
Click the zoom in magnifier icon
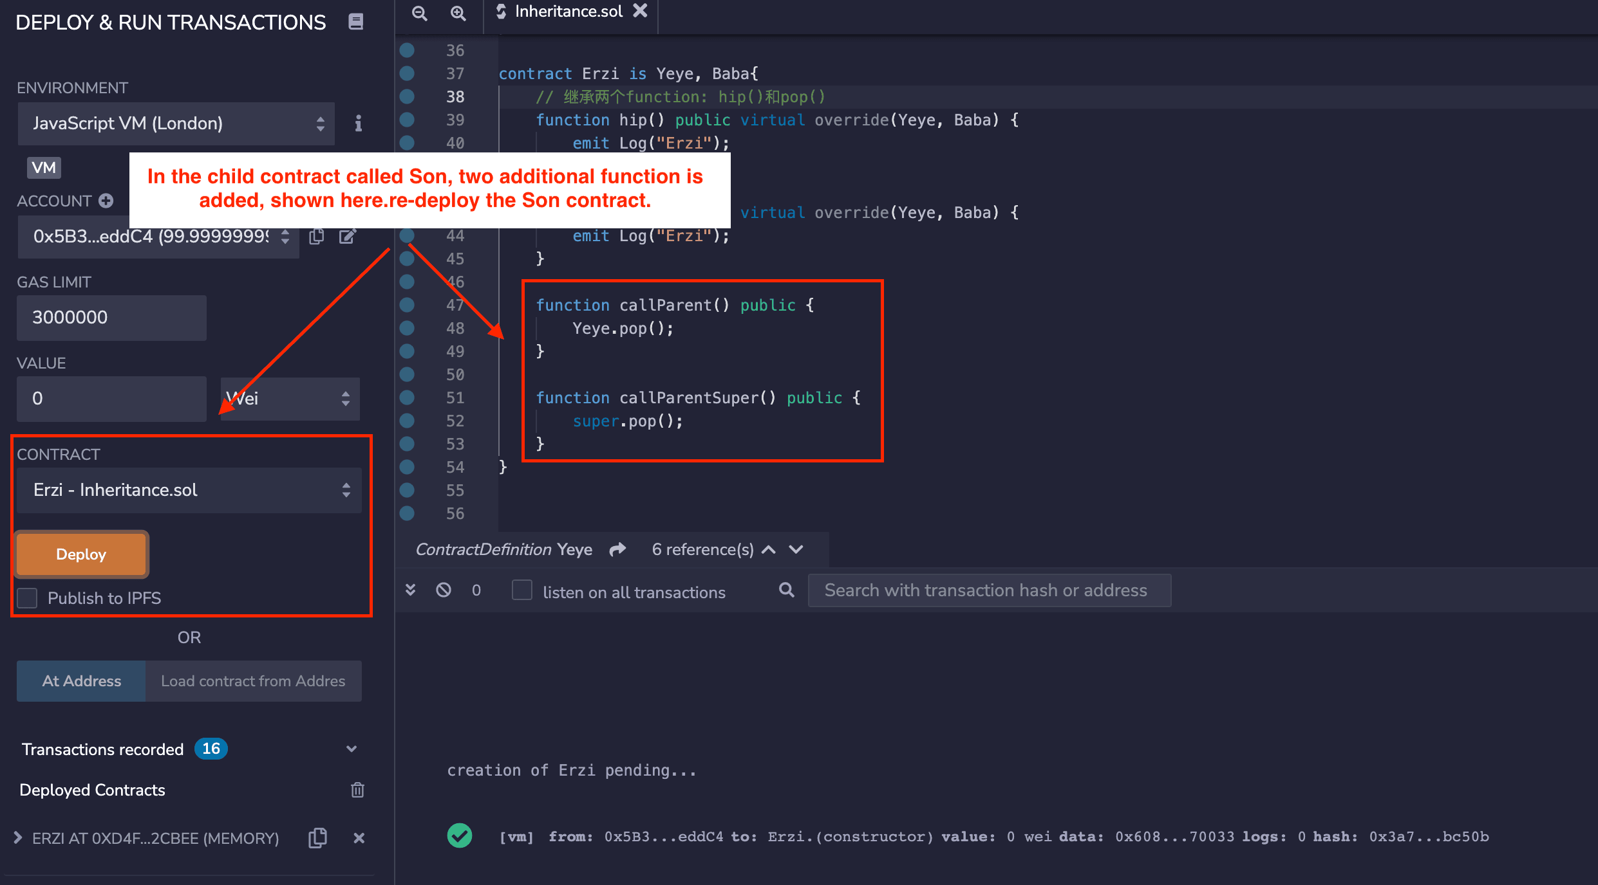tap(458, 13)
